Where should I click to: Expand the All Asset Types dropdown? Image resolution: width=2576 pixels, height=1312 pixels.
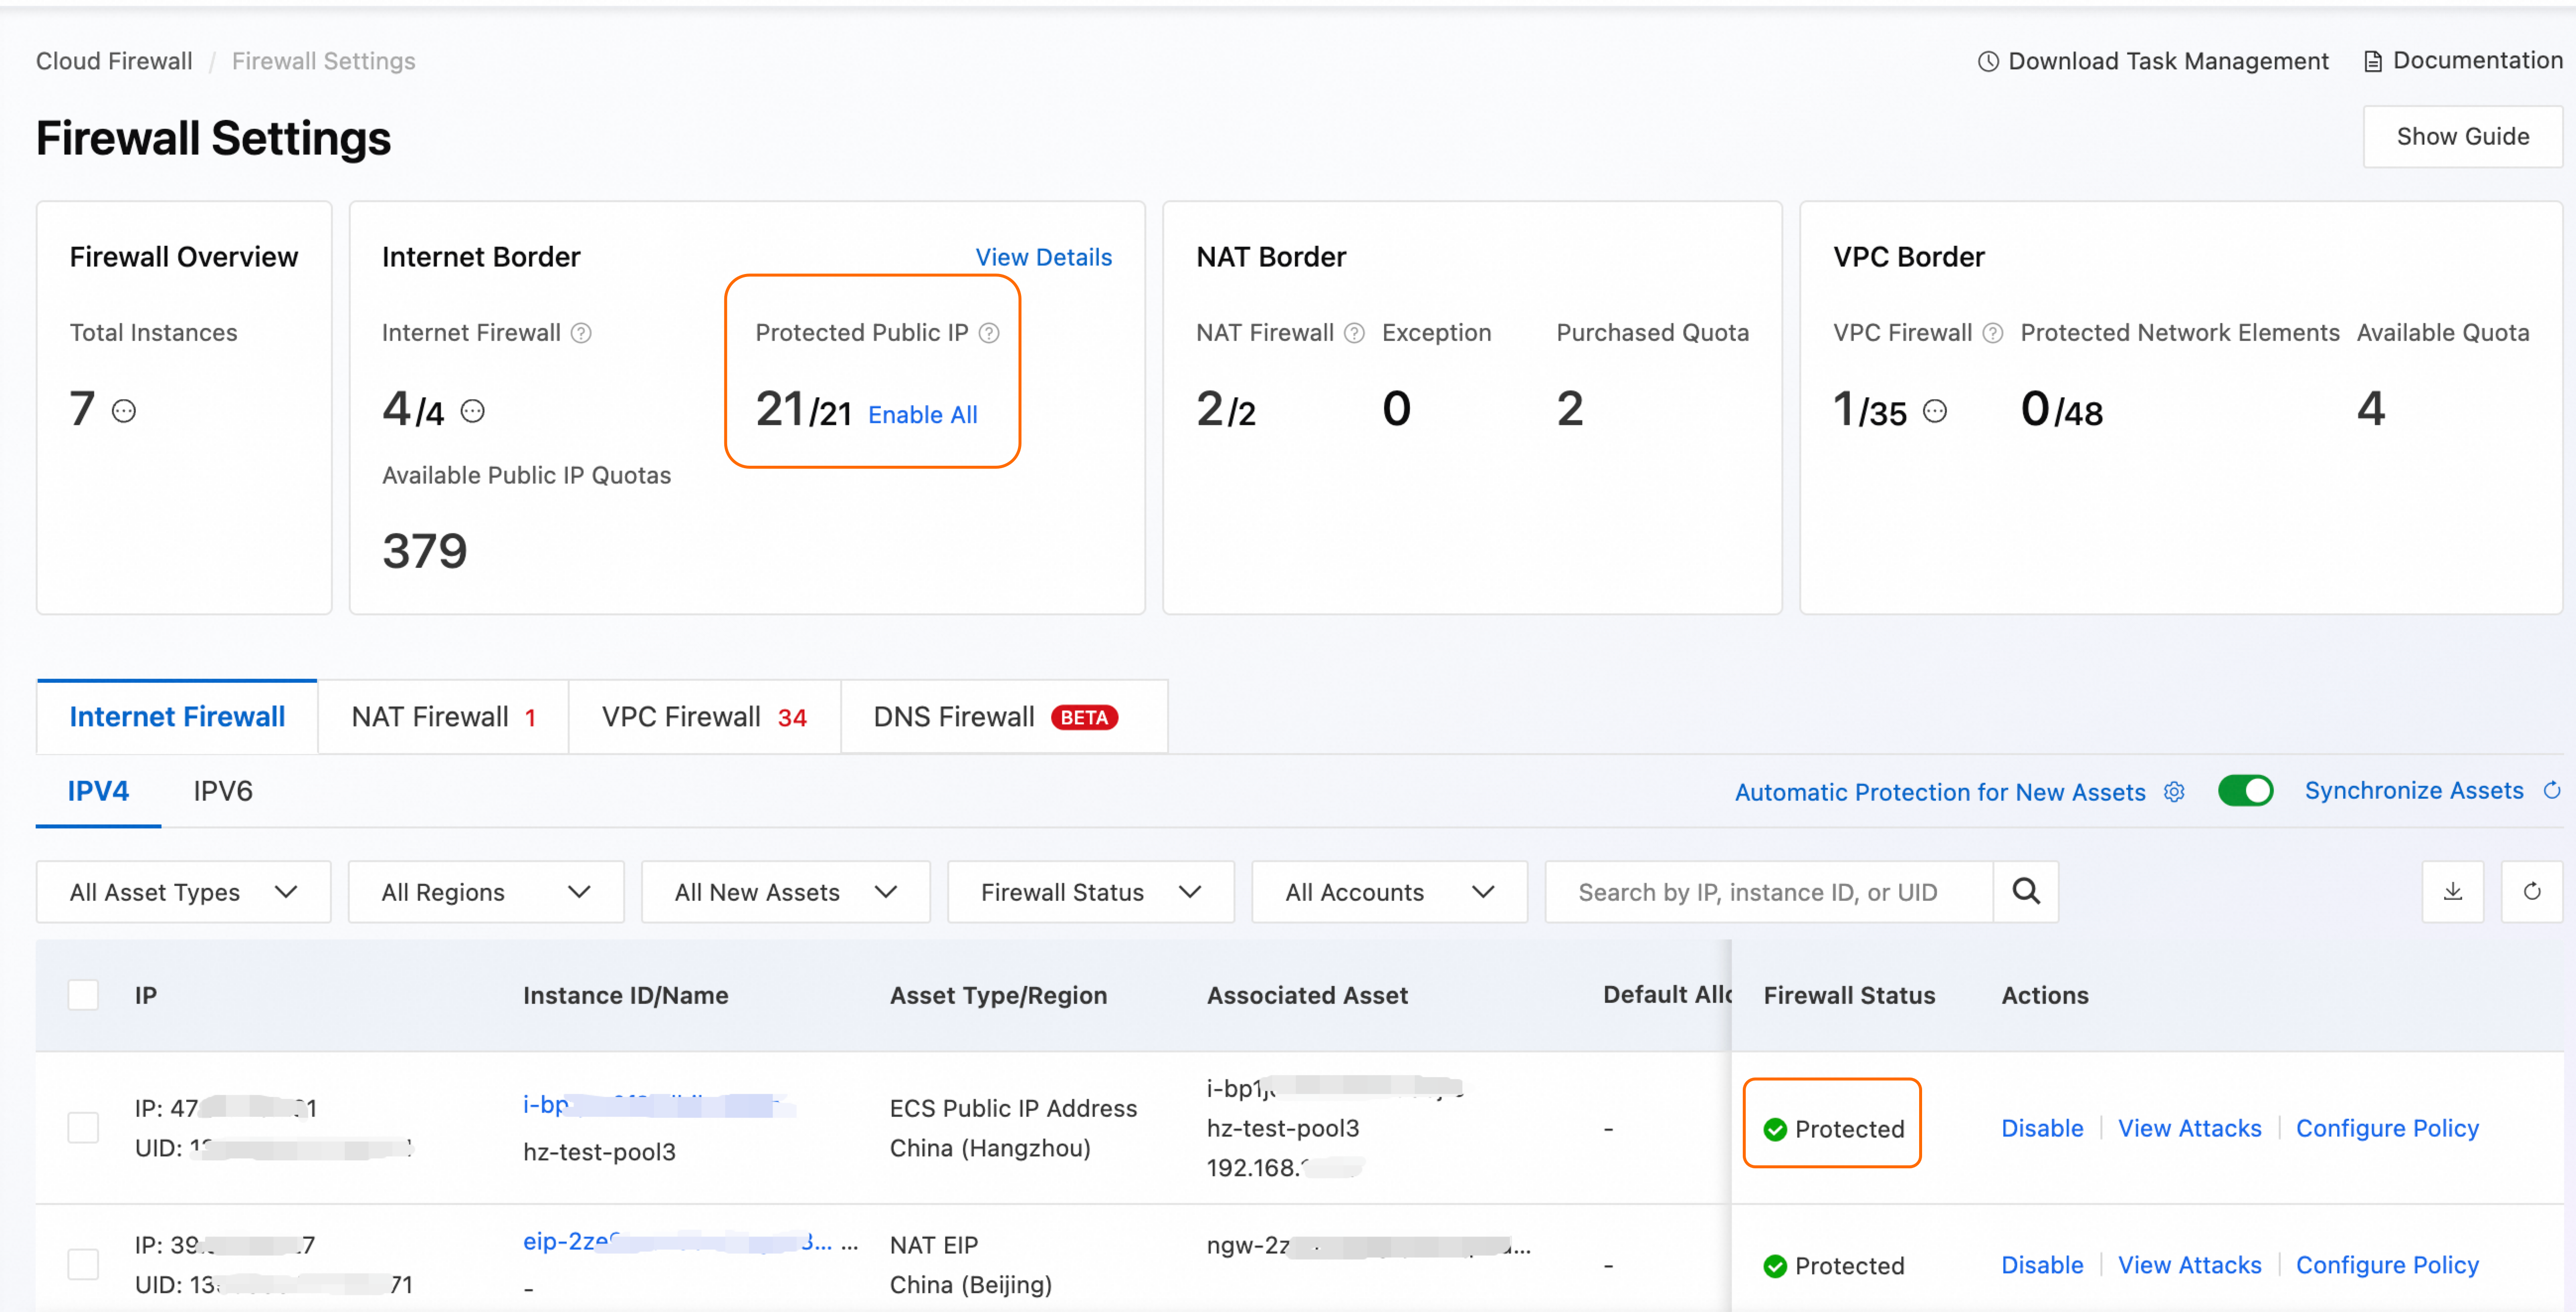coord(183,892)
